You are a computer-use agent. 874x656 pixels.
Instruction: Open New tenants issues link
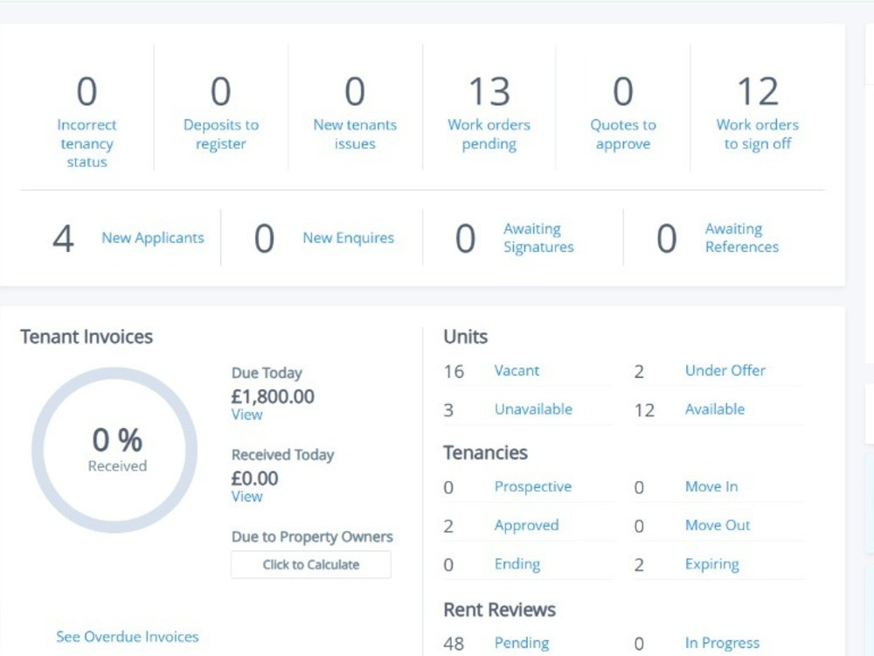pyautogui.click(x=355, y=134)
